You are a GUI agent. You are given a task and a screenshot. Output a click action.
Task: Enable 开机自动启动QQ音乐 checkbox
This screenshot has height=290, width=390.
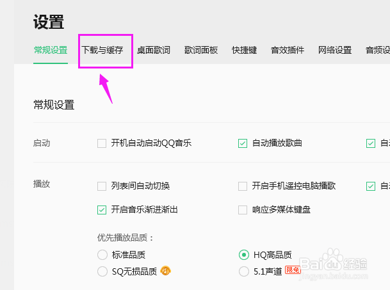(x=102, y=143)
